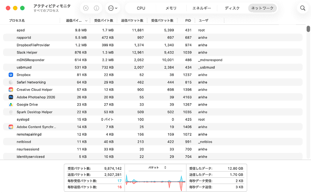This screenshot has width=311, height=196.
Task: Click the 送信したデータ 1.70 GB value
Action: 236,175
